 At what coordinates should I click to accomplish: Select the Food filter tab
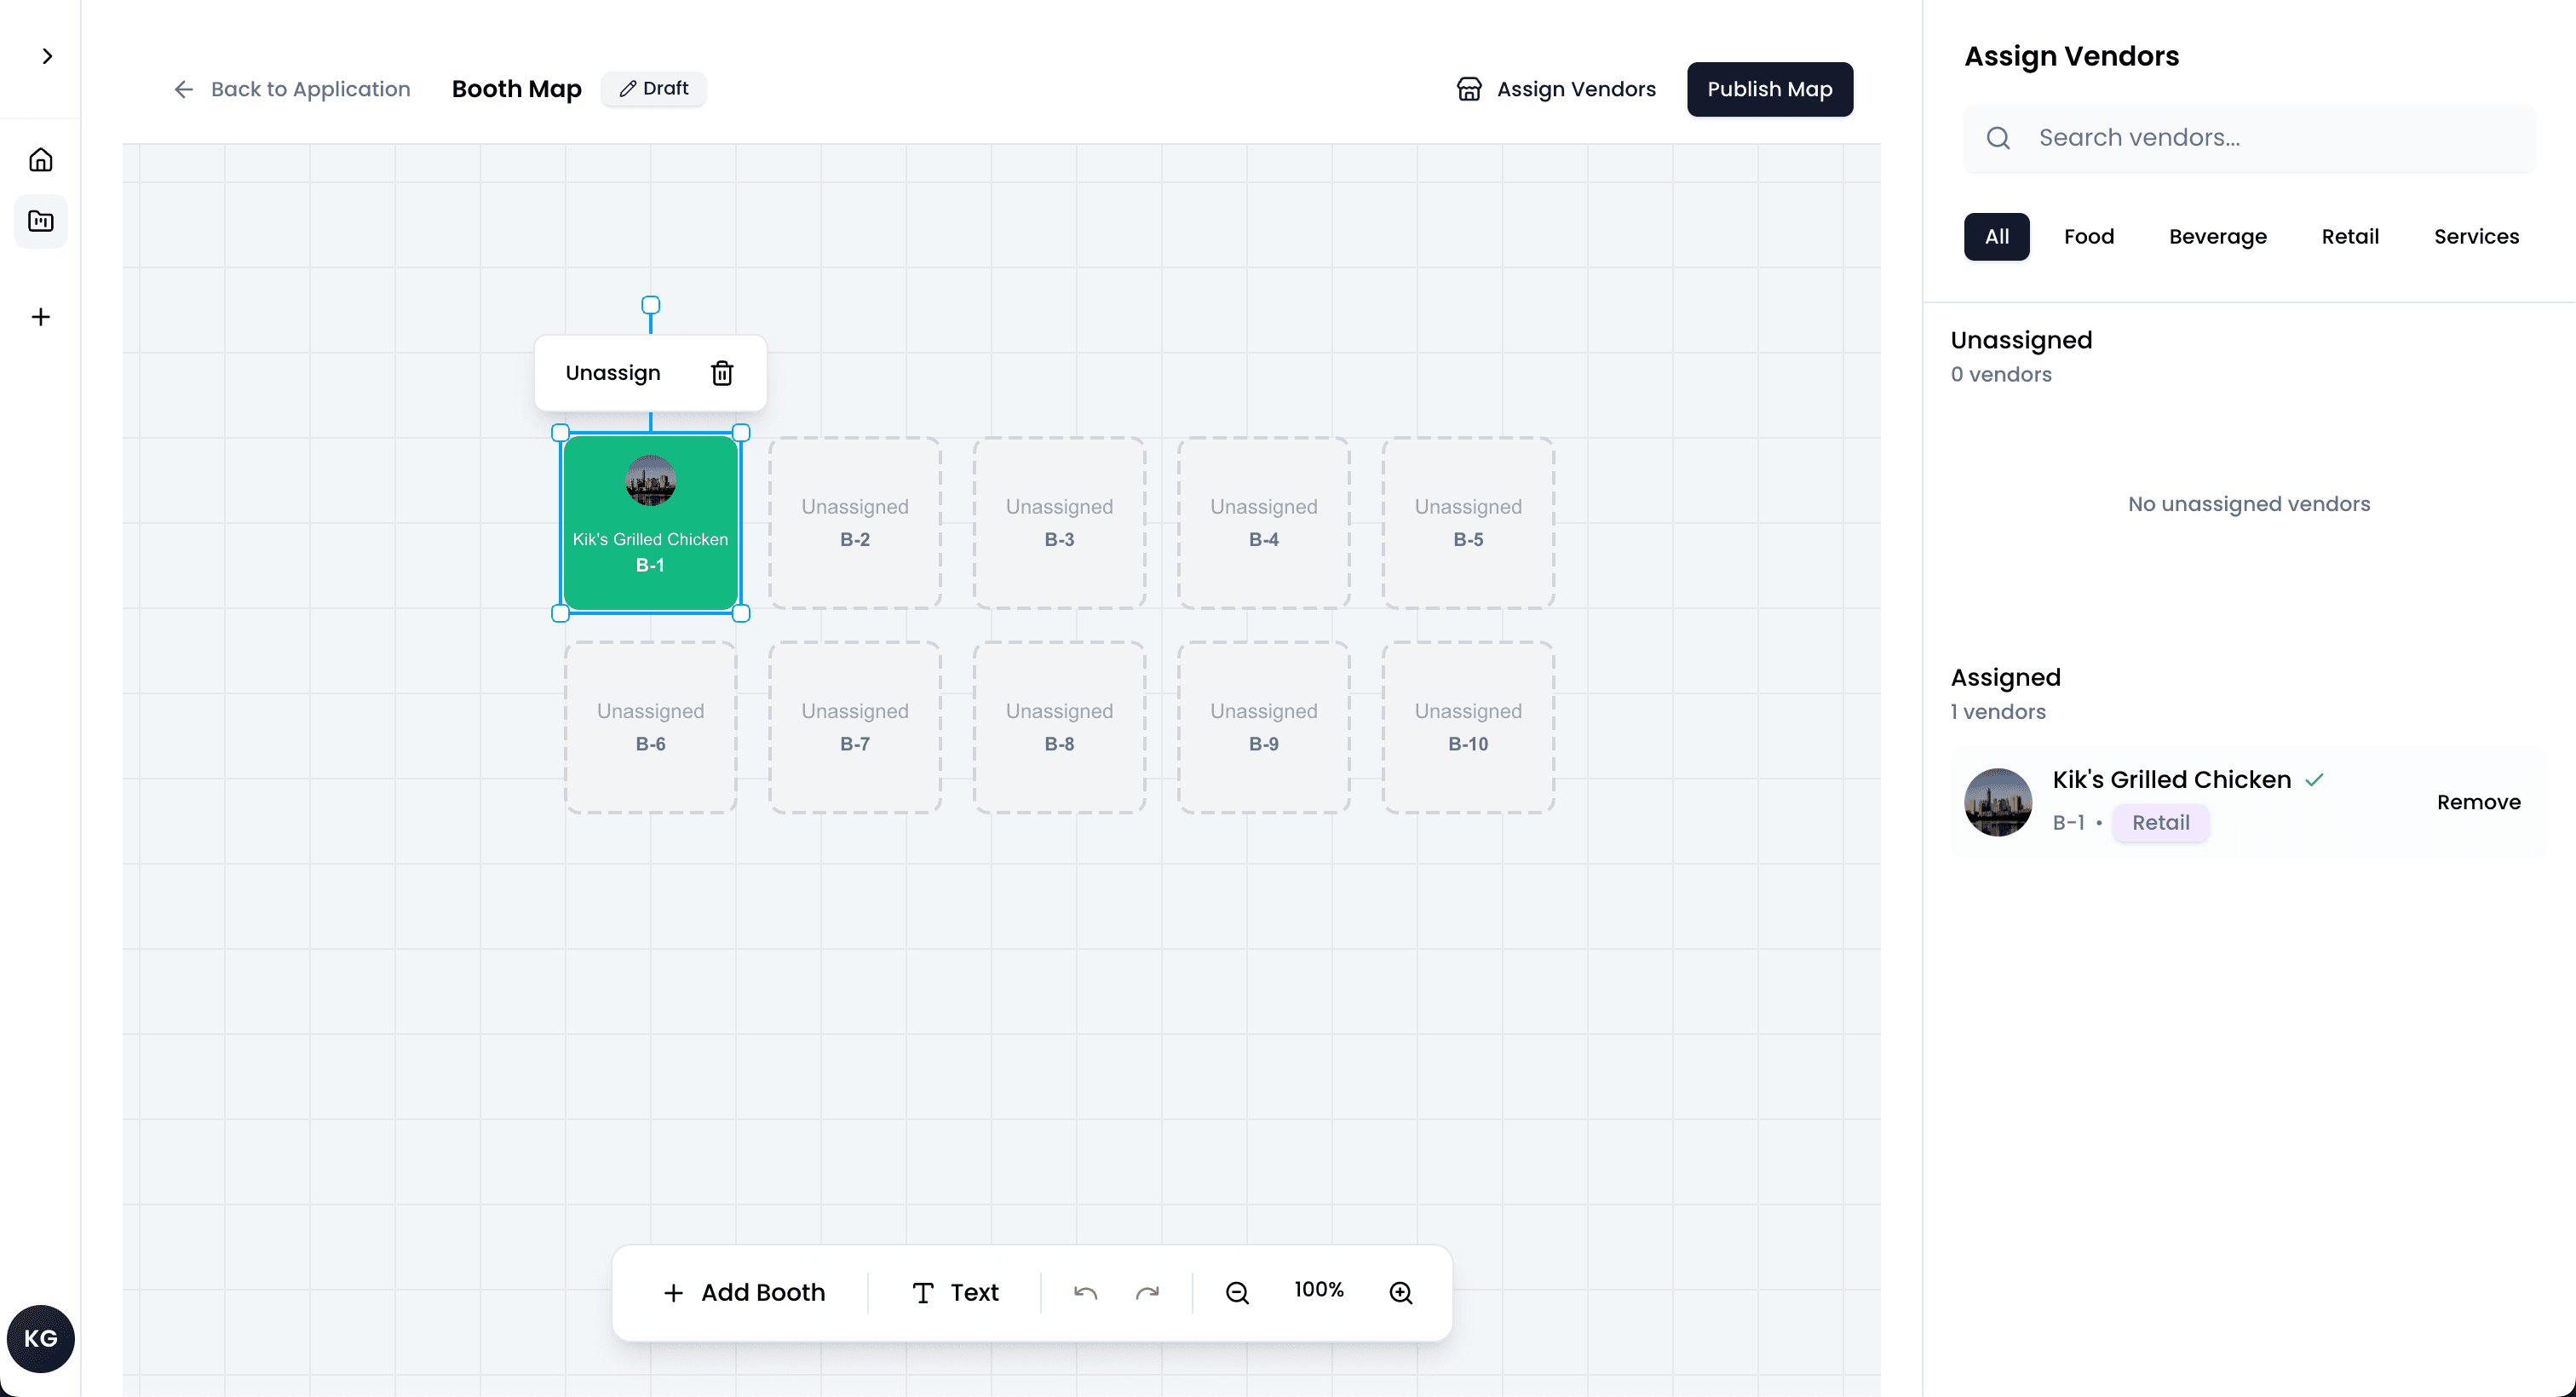2089,236
